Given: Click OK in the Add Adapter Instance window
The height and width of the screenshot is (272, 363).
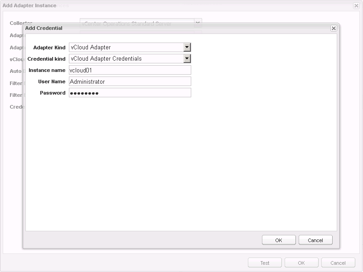Looking at the screenshot, I should click(301, 263).
